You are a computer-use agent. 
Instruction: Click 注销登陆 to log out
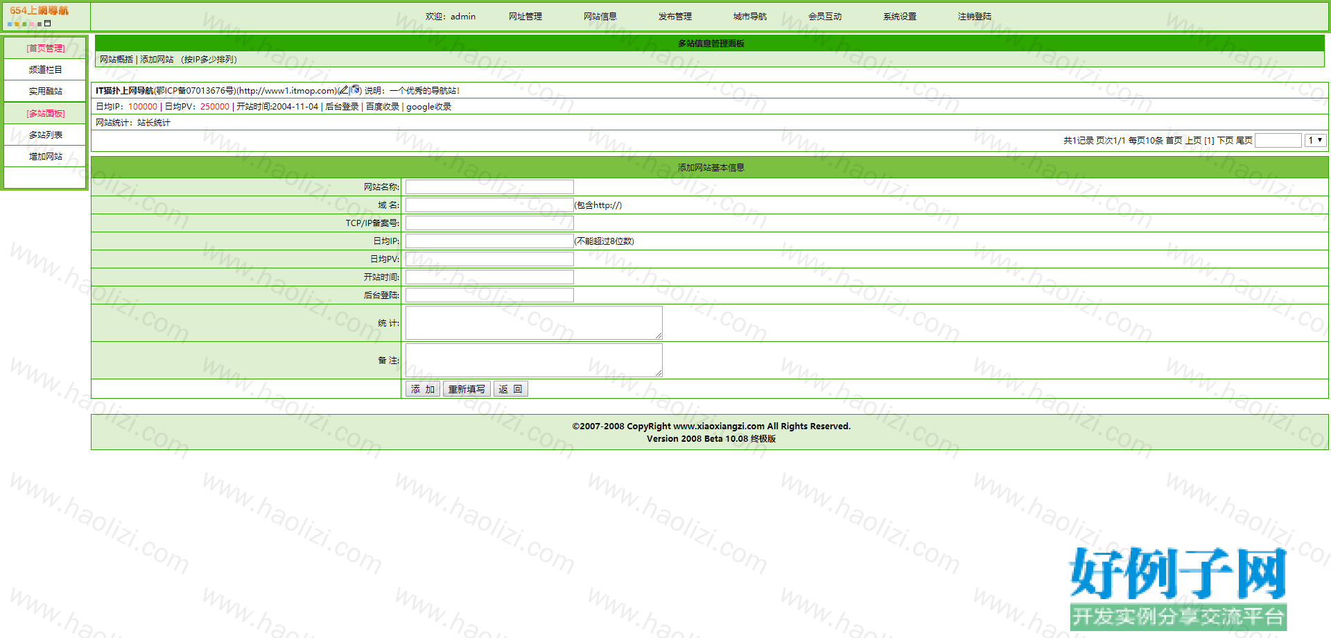point(975,17)
